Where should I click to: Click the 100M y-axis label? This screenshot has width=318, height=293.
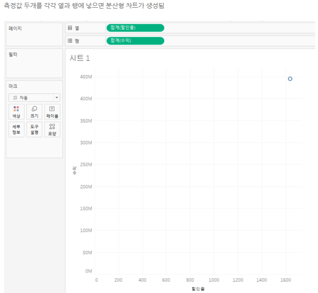pos(86,231)
